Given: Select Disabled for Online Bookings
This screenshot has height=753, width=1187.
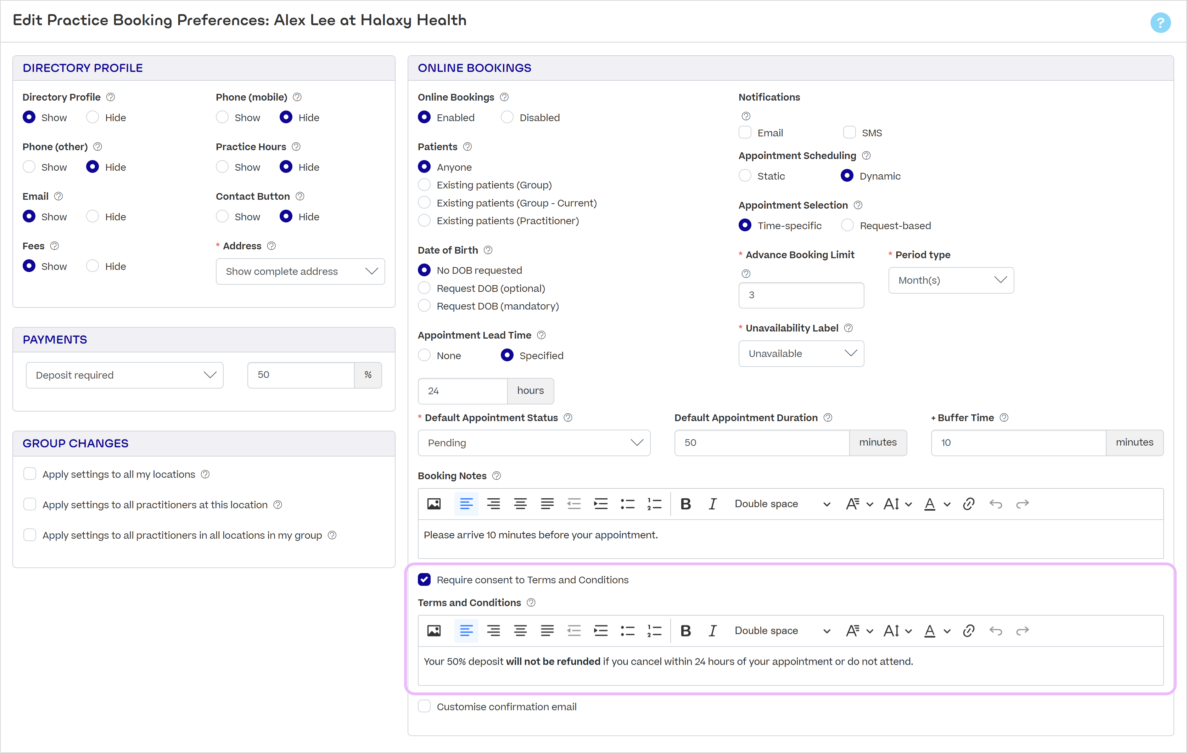Looking at the screenshot, I should click(x=507, y=117).
